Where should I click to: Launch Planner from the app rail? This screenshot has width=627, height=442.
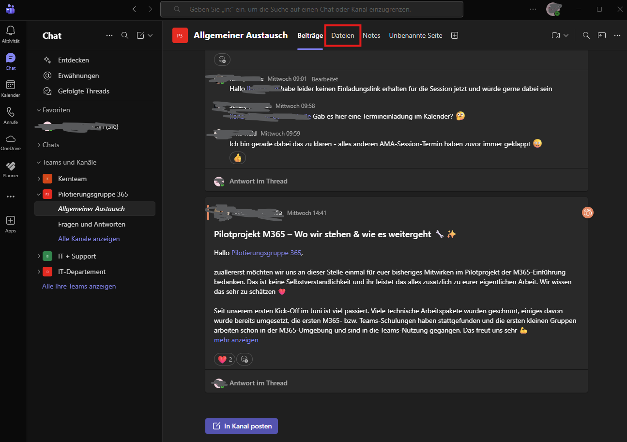tap(11, 166)
